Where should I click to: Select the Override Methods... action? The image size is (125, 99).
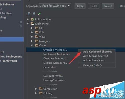tap(55, 50)
